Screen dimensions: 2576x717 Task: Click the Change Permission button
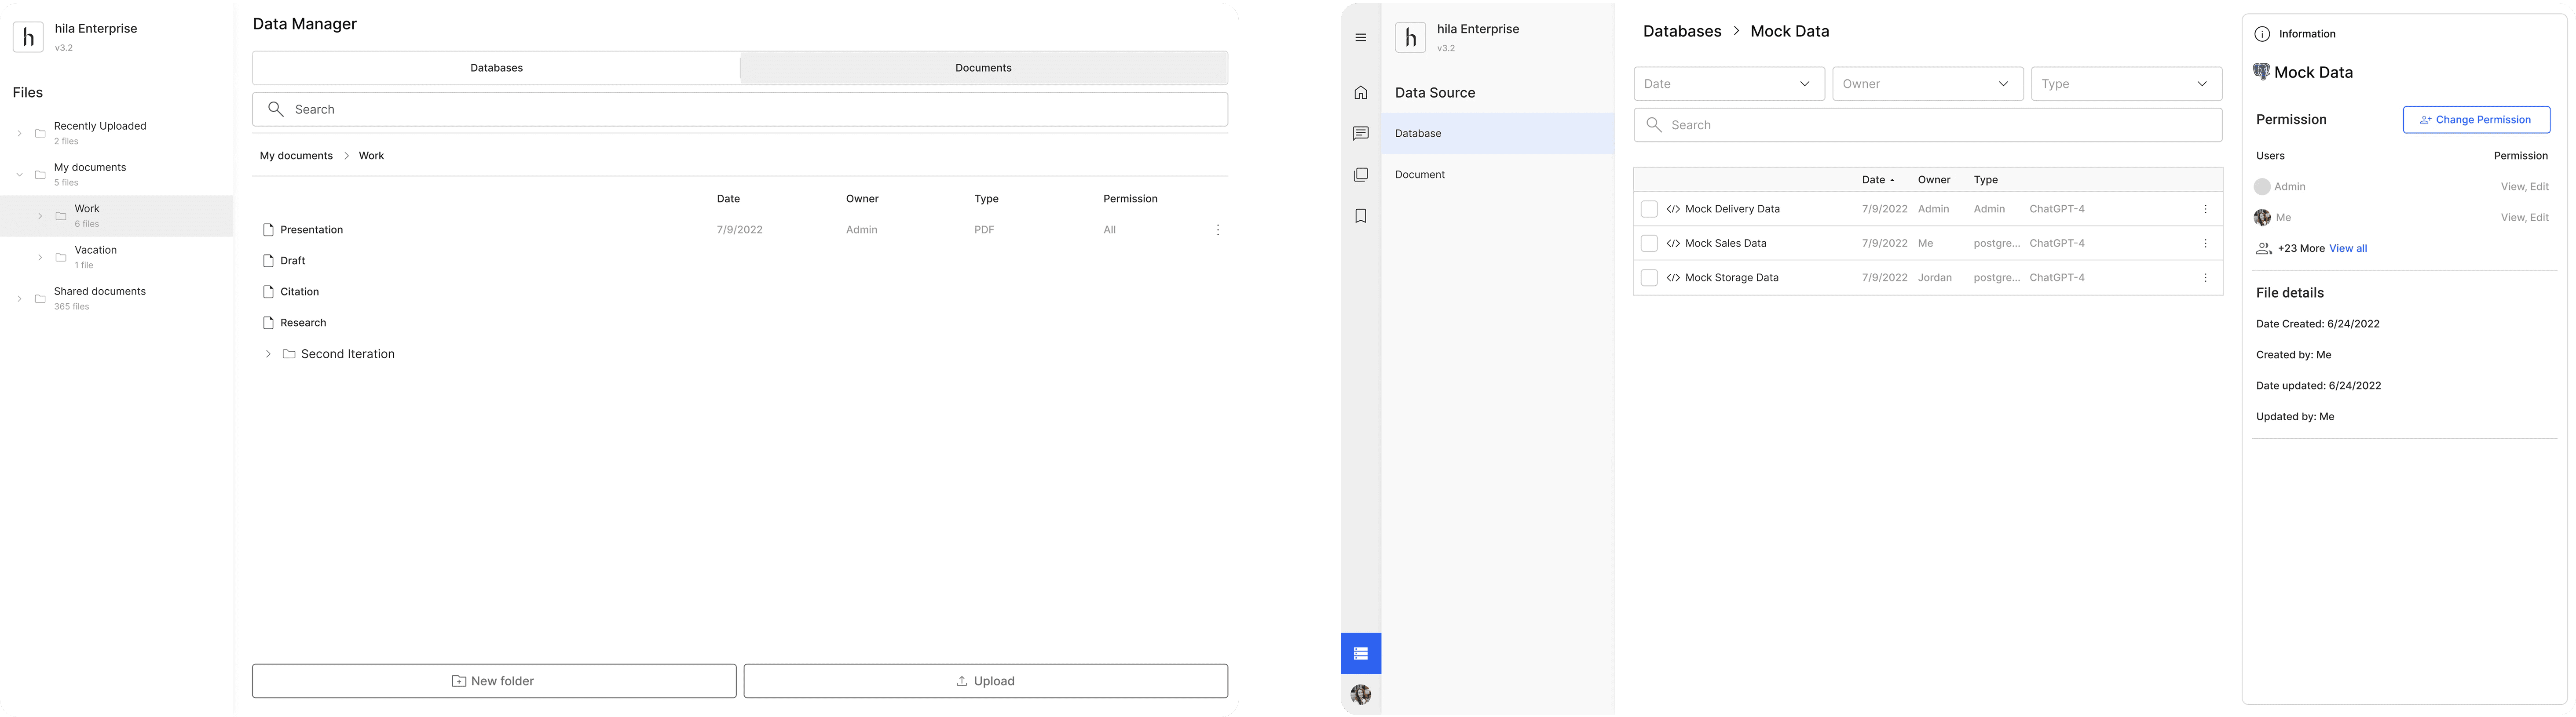pyautogui.click(x=2476, y=120)
